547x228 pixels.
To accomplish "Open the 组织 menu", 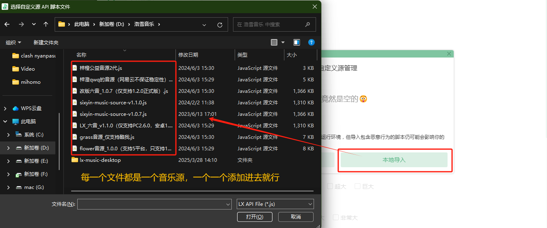I will point(13,42).
